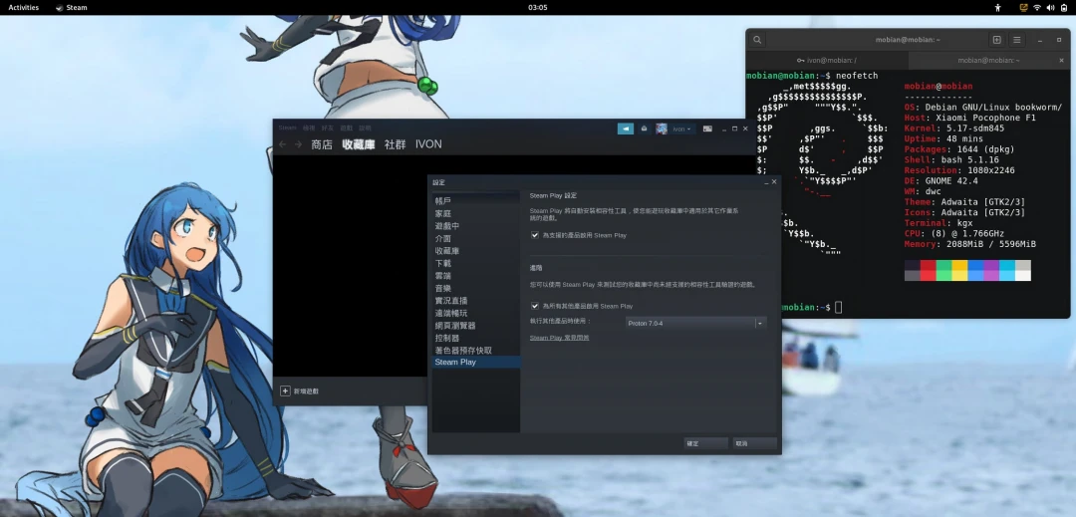Toggle Steam Play for supported titles checkbox
This screenshot has height=517, width=1076.
point(535,235)
